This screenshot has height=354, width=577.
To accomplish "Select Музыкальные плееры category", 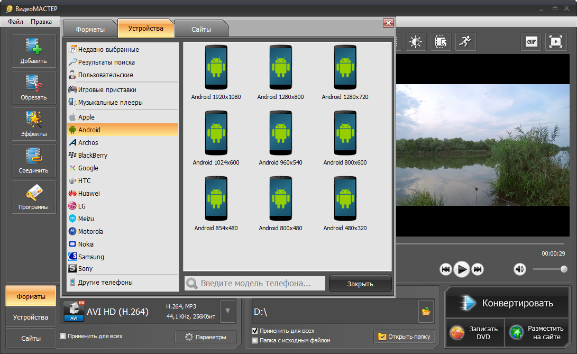I will pos(123,103).
